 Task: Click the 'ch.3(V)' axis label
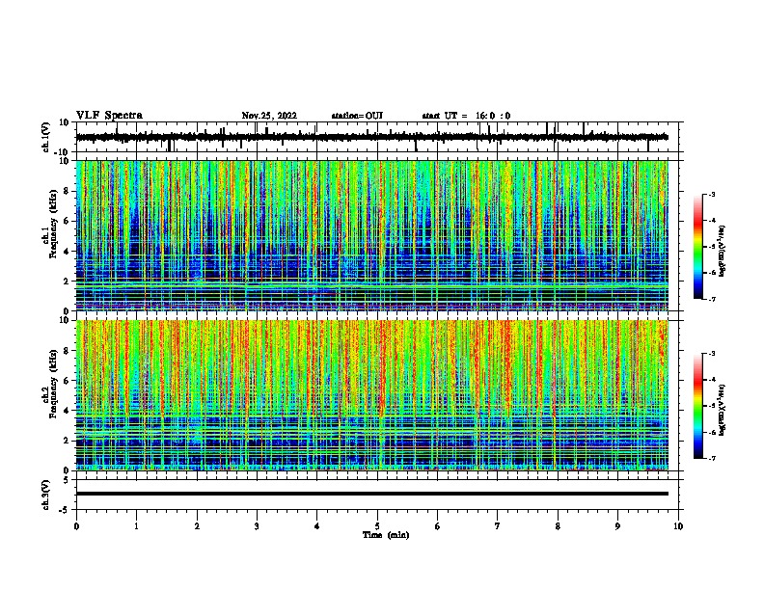click(47, 495)
